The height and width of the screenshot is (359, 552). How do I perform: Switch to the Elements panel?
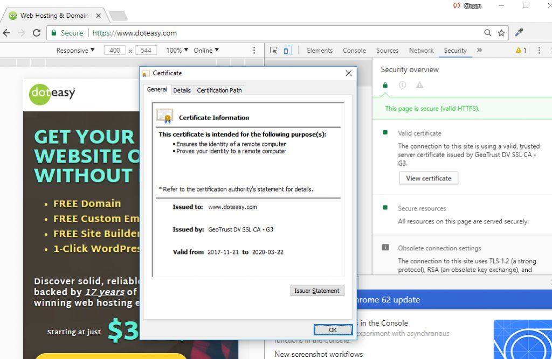(x=320, y=50)
